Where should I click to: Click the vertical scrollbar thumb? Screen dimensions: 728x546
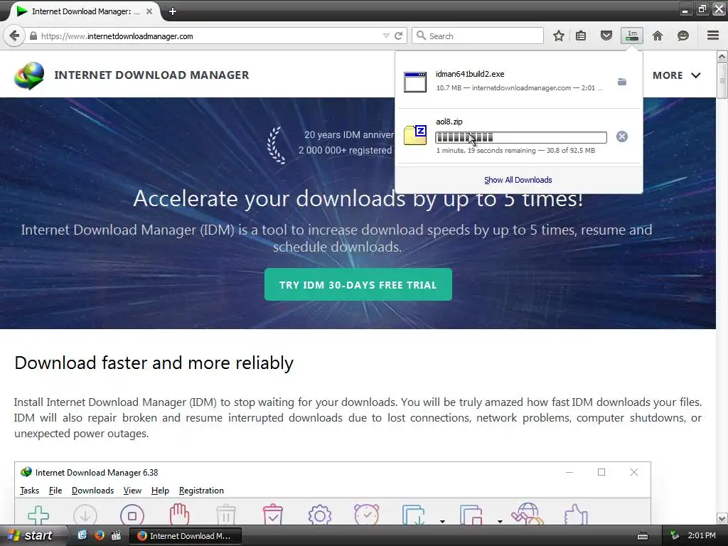tap(722, 81)
